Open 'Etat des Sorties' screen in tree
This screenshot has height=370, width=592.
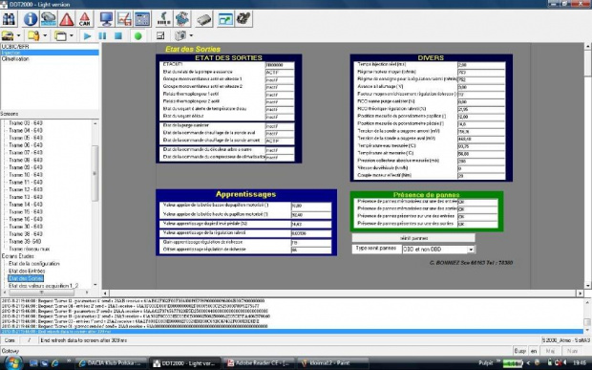[x=26, y=278]
